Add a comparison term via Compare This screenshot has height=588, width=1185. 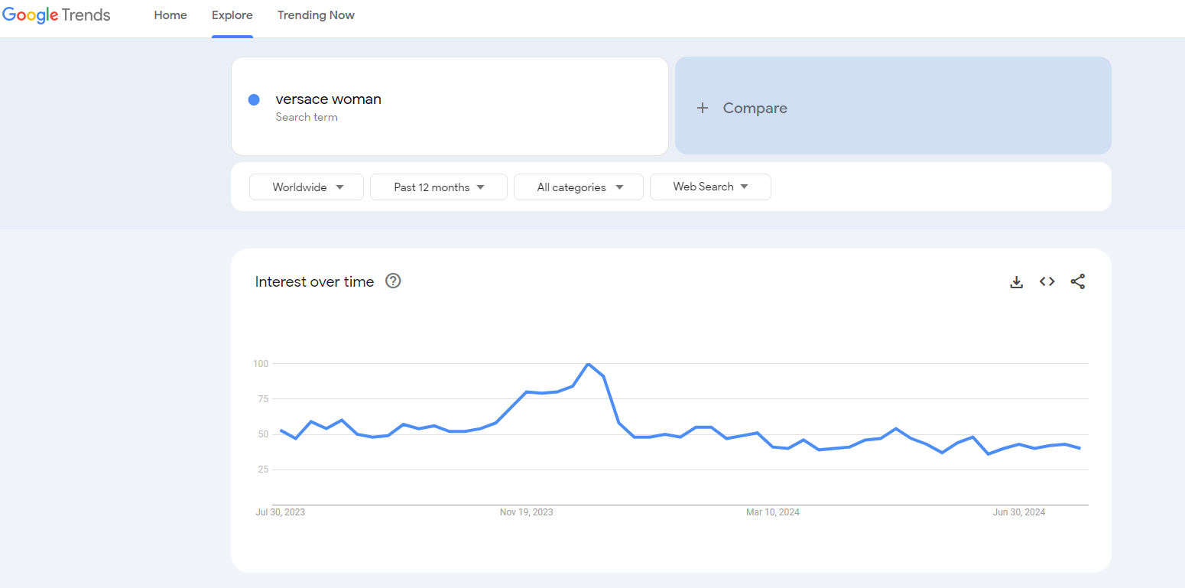click(893, 106)
